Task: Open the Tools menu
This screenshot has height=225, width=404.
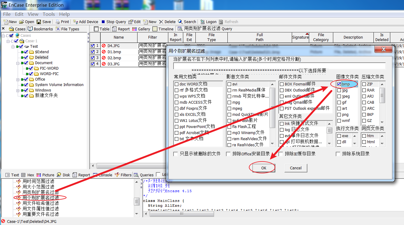Action: pyautogui.click(x=49, y=14)
